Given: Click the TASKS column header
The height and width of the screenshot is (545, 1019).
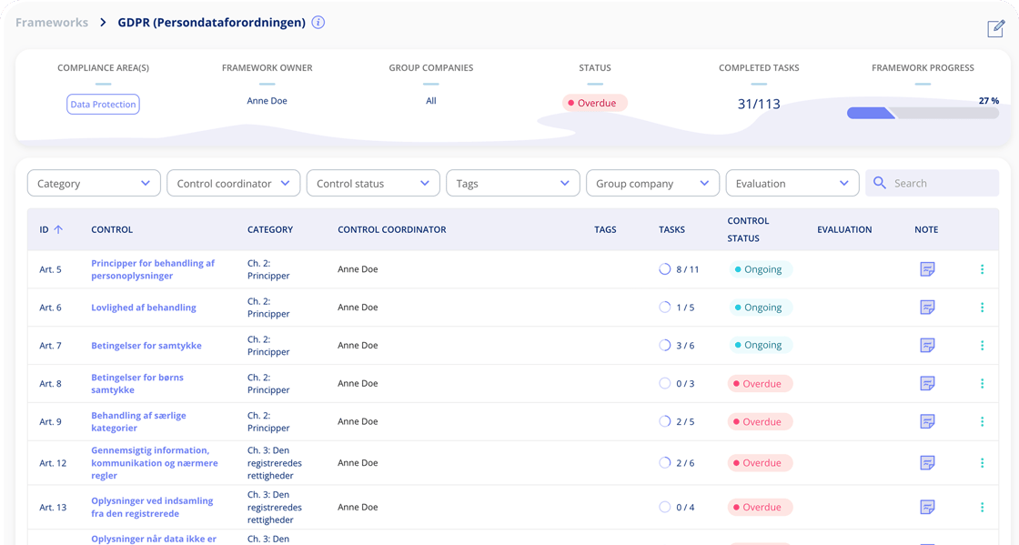Looking at the screenshot, I should pyautogui.click(x=672, y=229).
